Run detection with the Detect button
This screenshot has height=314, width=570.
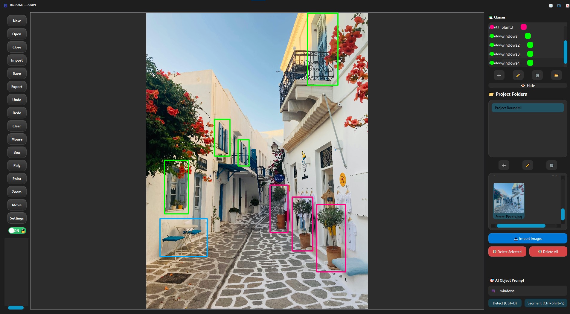point(505,303)
